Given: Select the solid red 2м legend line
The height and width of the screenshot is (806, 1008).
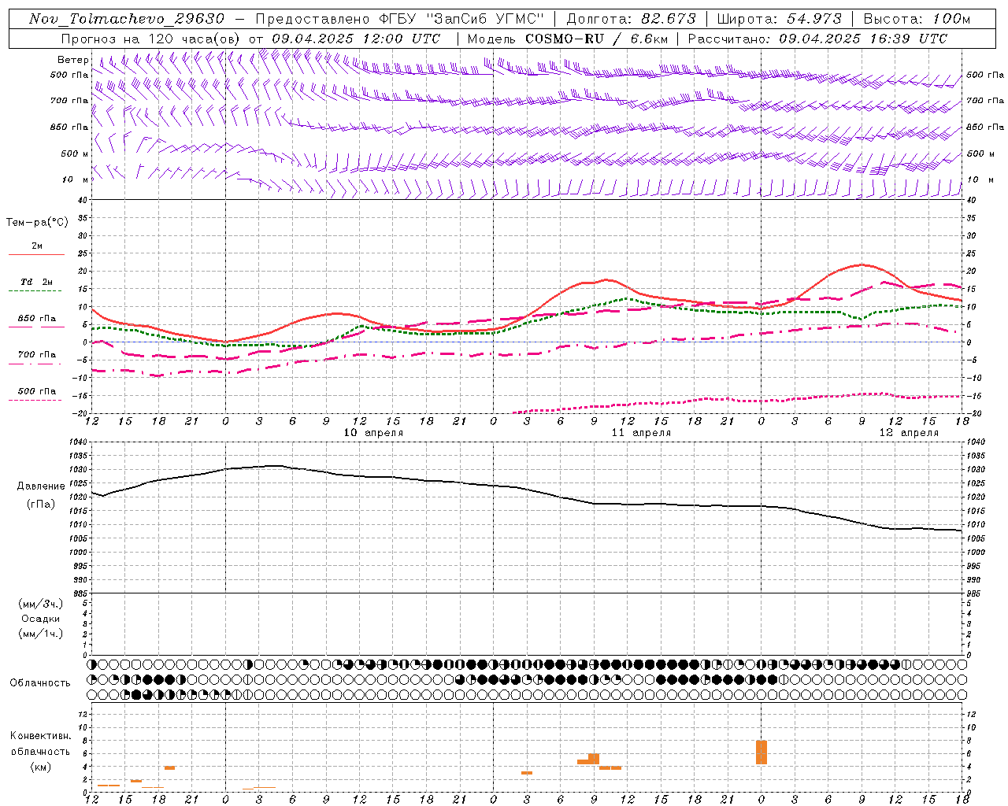Looking at the screenshot, I should coord(36,254).
